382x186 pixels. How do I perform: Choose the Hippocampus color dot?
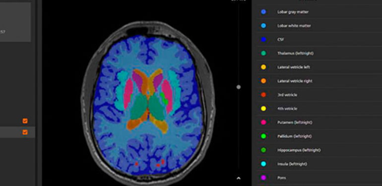(x=263, y=150)
